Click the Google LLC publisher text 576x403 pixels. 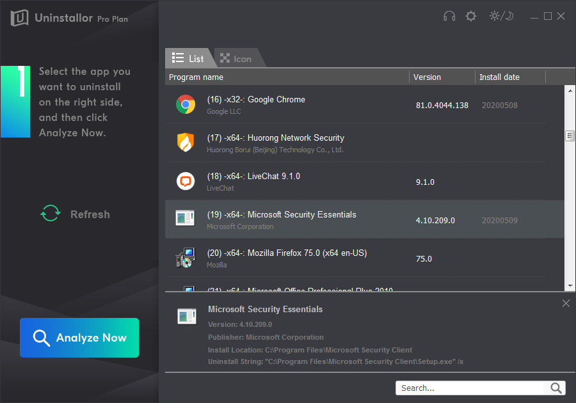click(224, 111)
